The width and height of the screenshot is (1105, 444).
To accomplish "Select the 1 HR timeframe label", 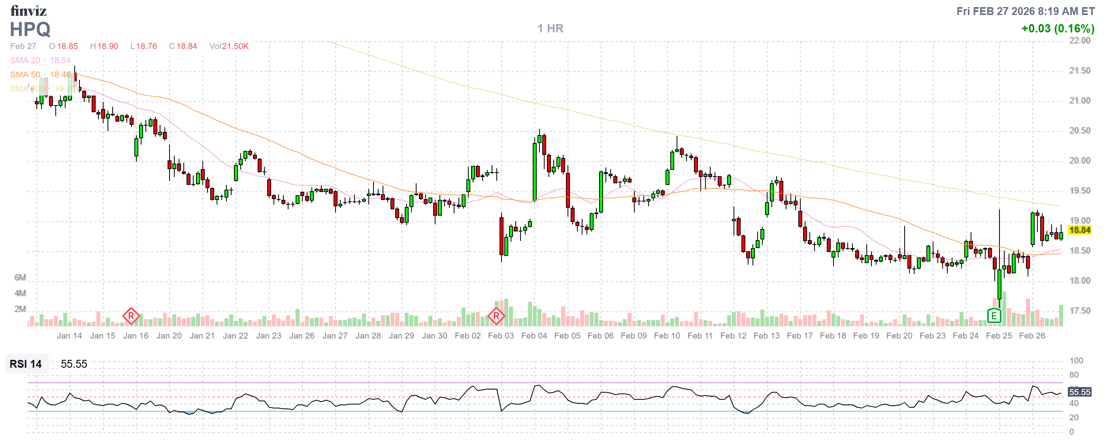I will tap(551, 28).
